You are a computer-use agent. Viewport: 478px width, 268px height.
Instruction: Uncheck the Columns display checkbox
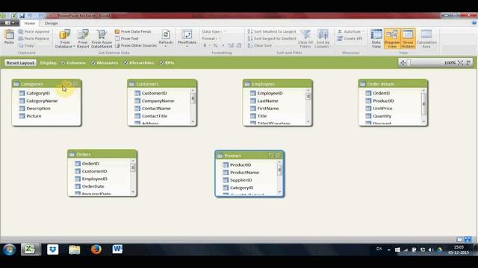click(x=63, y=63)
